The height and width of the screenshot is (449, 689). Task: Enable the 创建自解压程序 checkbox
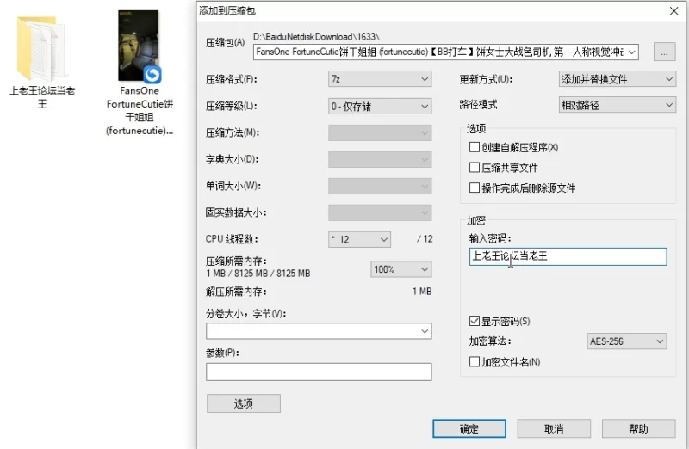point(475,147)
